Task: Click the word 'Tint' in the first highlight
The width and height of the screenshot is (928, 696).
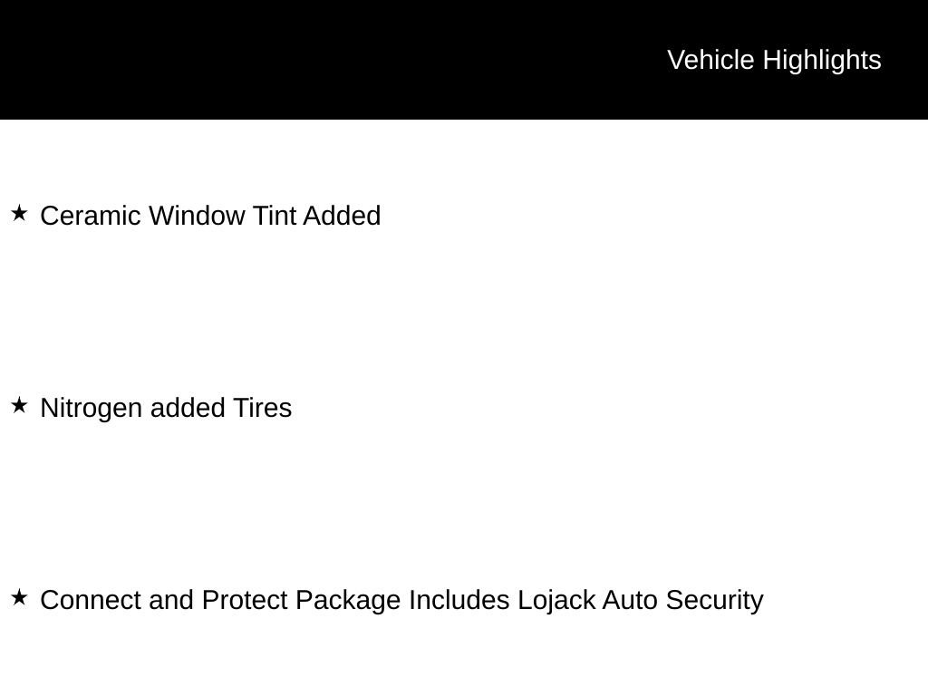Action: [x=275, y=216]
